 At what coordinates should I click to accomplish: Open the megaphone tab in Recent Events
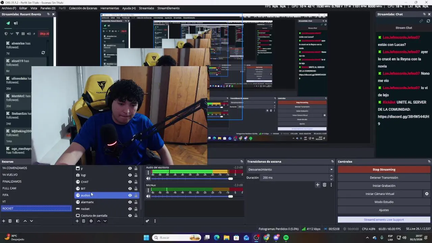pos(16,23)
